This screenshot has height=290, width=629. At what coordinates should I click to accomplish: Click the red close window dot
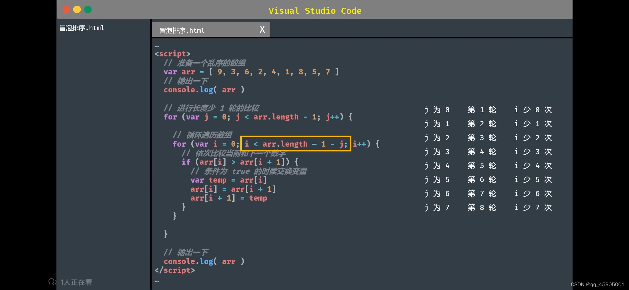(x=66, y=10)
